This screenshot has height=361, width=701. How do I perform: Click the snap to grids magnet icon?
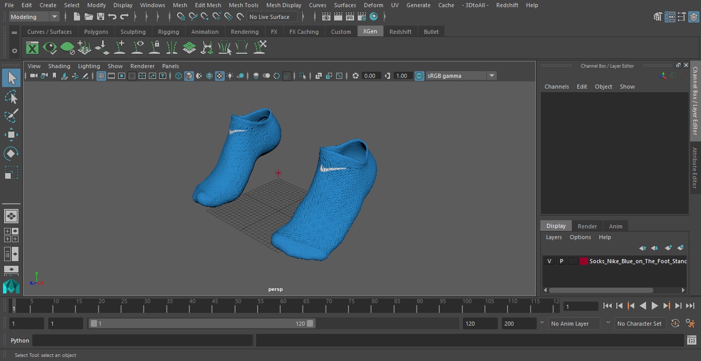pos(181,17)
